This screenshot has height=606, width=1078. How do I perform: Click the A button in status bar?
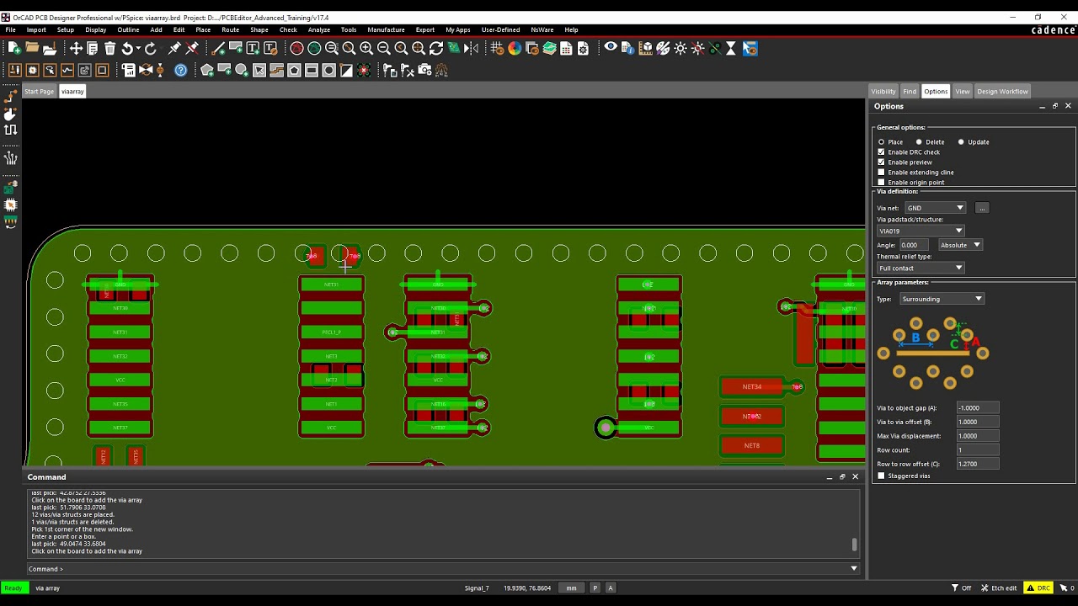coord(611,588)
